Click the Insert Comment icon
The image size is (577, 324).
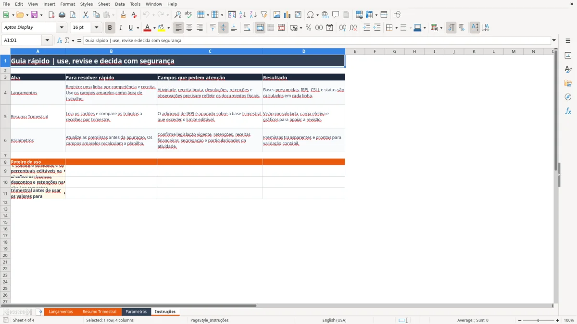click(336, 15)
